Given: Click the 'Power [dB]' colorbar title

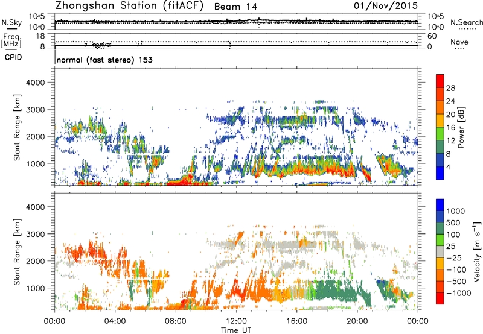Looking at the screenshot, I should 461,127.
